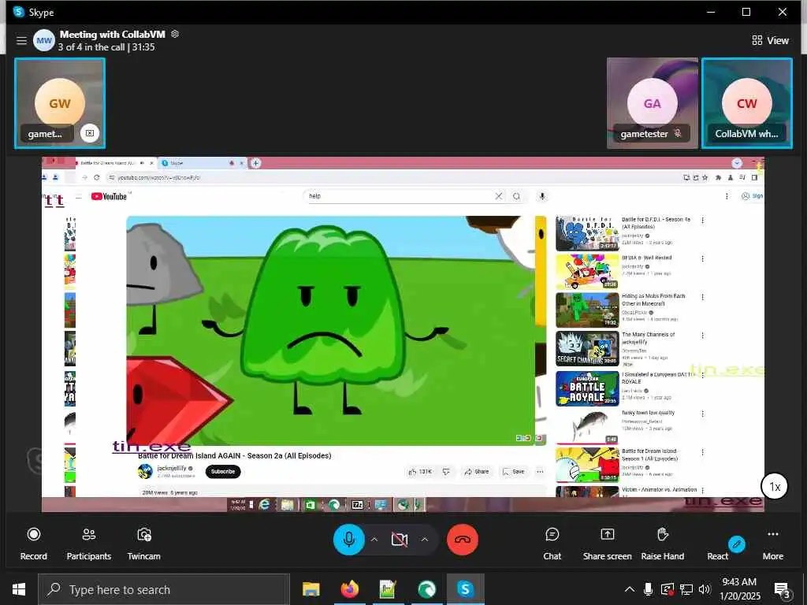Screen dimensions: 807x605
Task: Open The Many Channels of jacknjellify video
Action: pos(586,348)
